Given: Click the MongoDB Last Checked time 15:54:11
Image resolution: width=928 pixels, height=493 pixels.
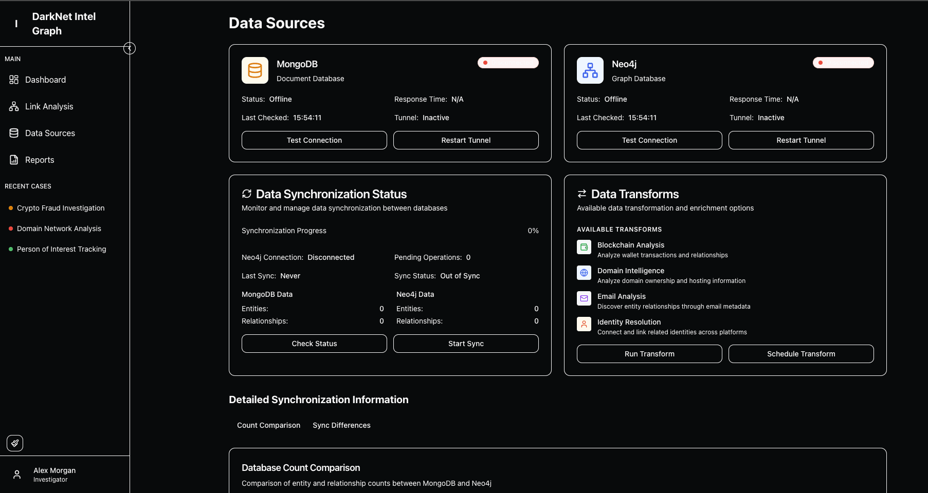Looking at the screenshot, I should tap(307, 118).
